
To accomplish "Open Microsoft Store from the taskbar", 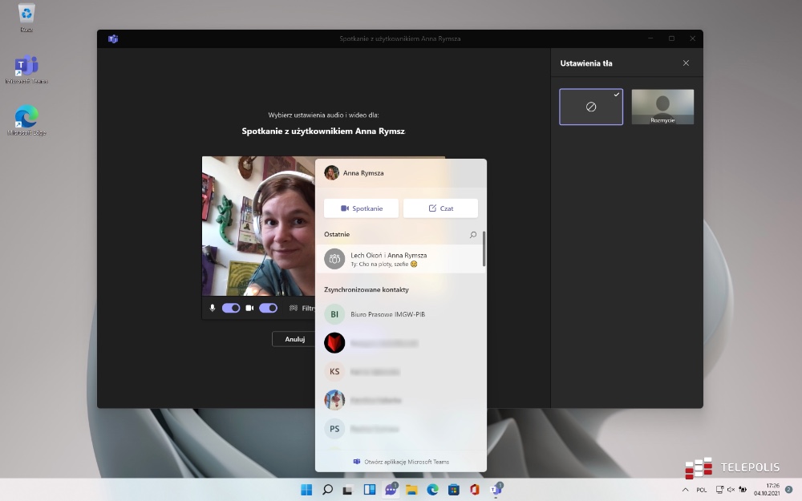I will (x=453, y=489).
